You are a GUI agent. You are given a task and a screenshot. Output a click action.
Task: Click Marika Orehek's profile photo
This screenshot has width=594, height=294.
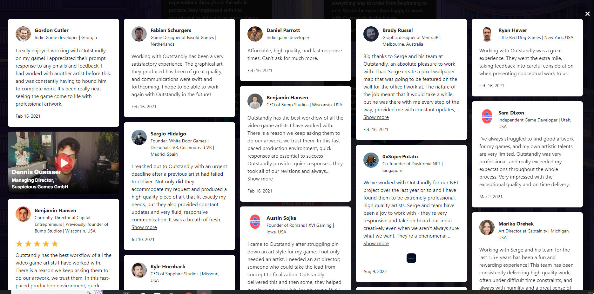click(487, 227)
